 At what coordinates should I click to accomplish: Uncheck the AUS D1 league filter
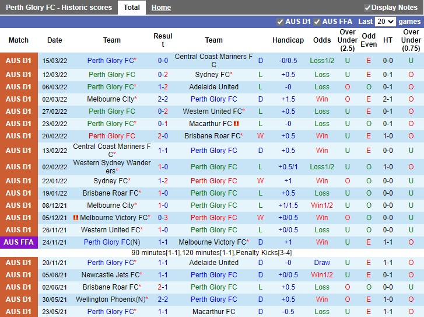tap(280, 22)
